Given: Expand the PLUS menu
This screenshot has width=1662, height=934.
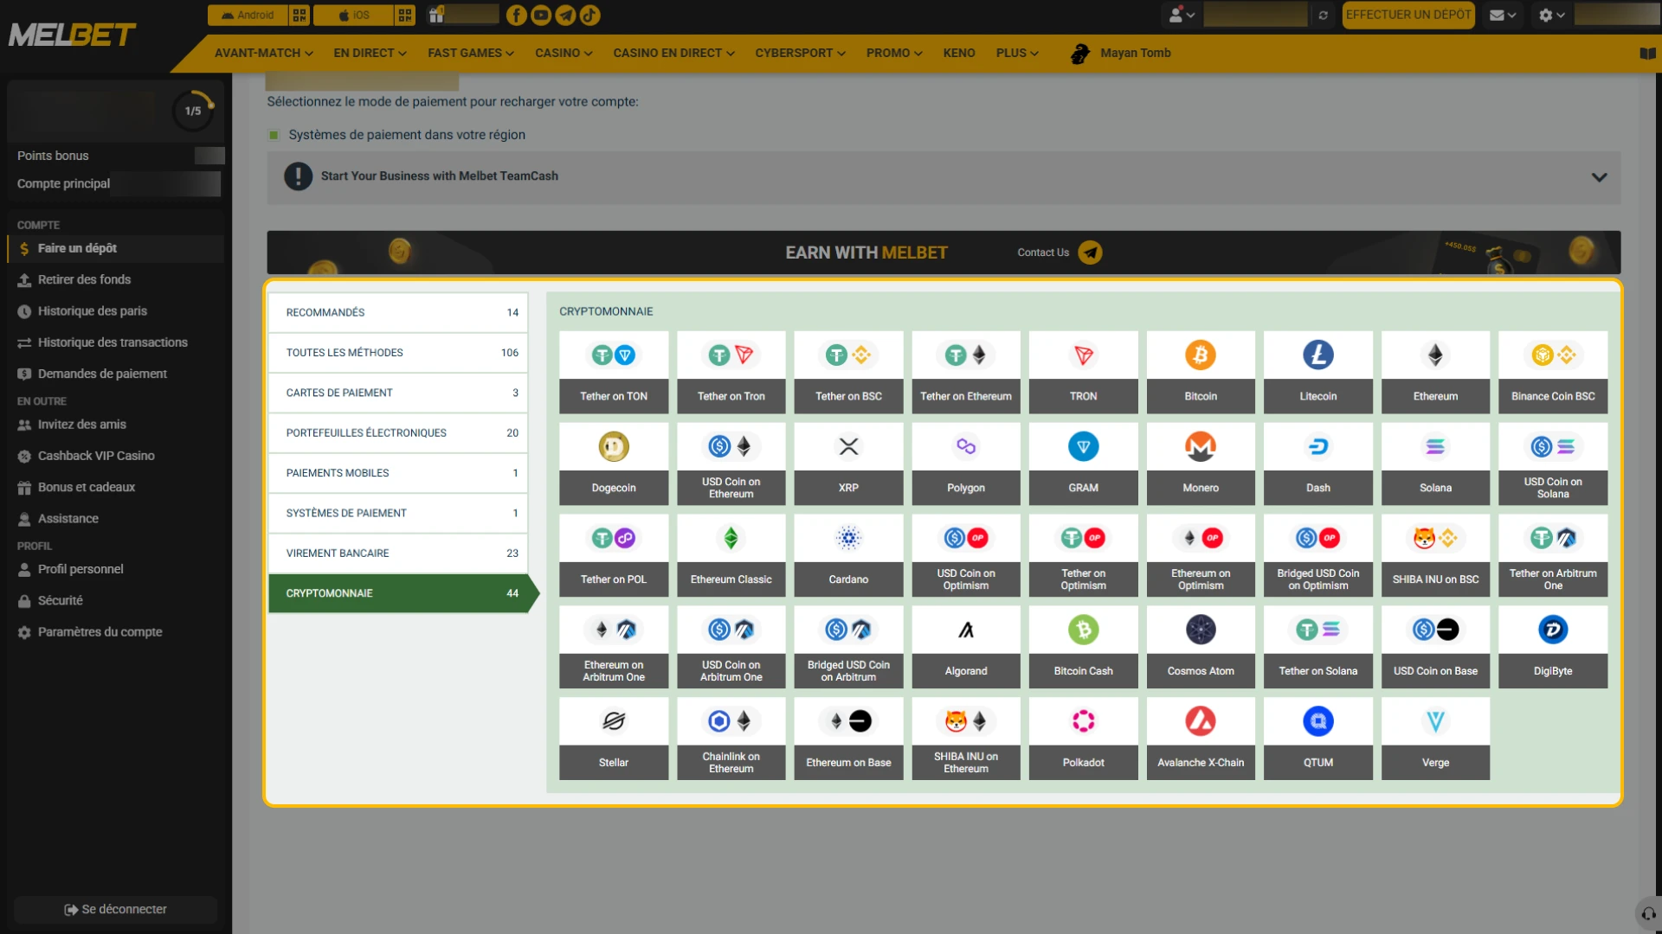Looking at the screenshot, I should click(1016, 53).
